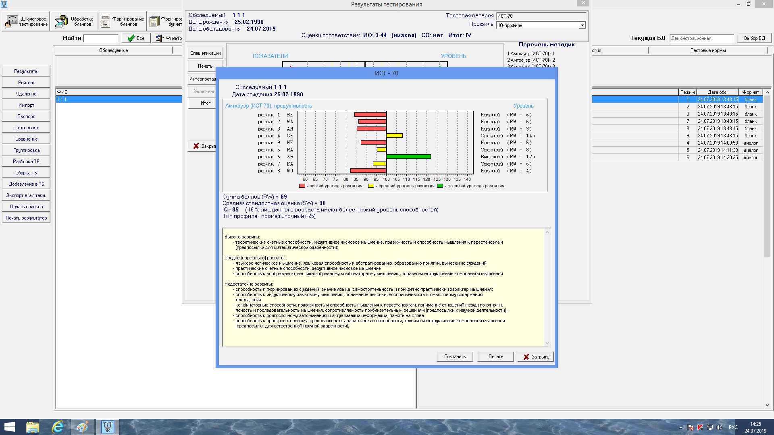Click the Windows Start button

point(10,427)
